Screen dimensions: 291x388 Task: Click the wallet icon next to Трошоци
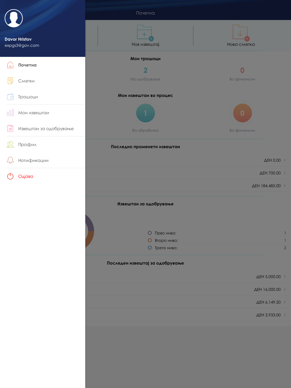point(10,97)
